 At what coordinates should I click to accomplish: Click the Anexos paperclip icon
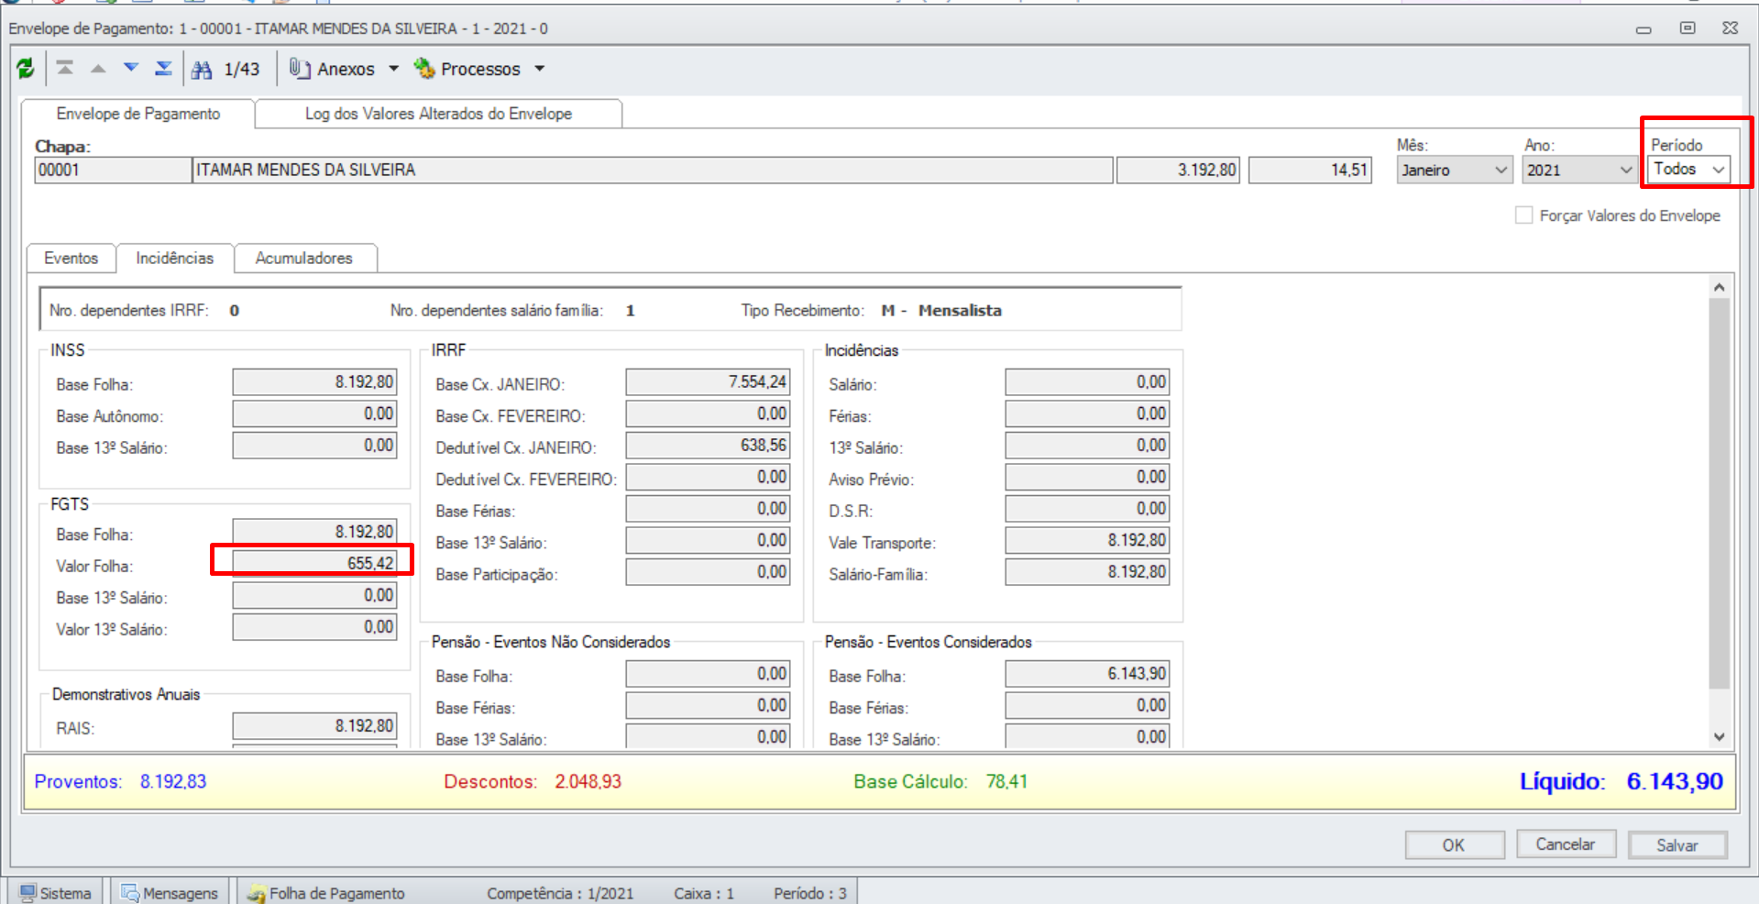[x=300, y=69]
